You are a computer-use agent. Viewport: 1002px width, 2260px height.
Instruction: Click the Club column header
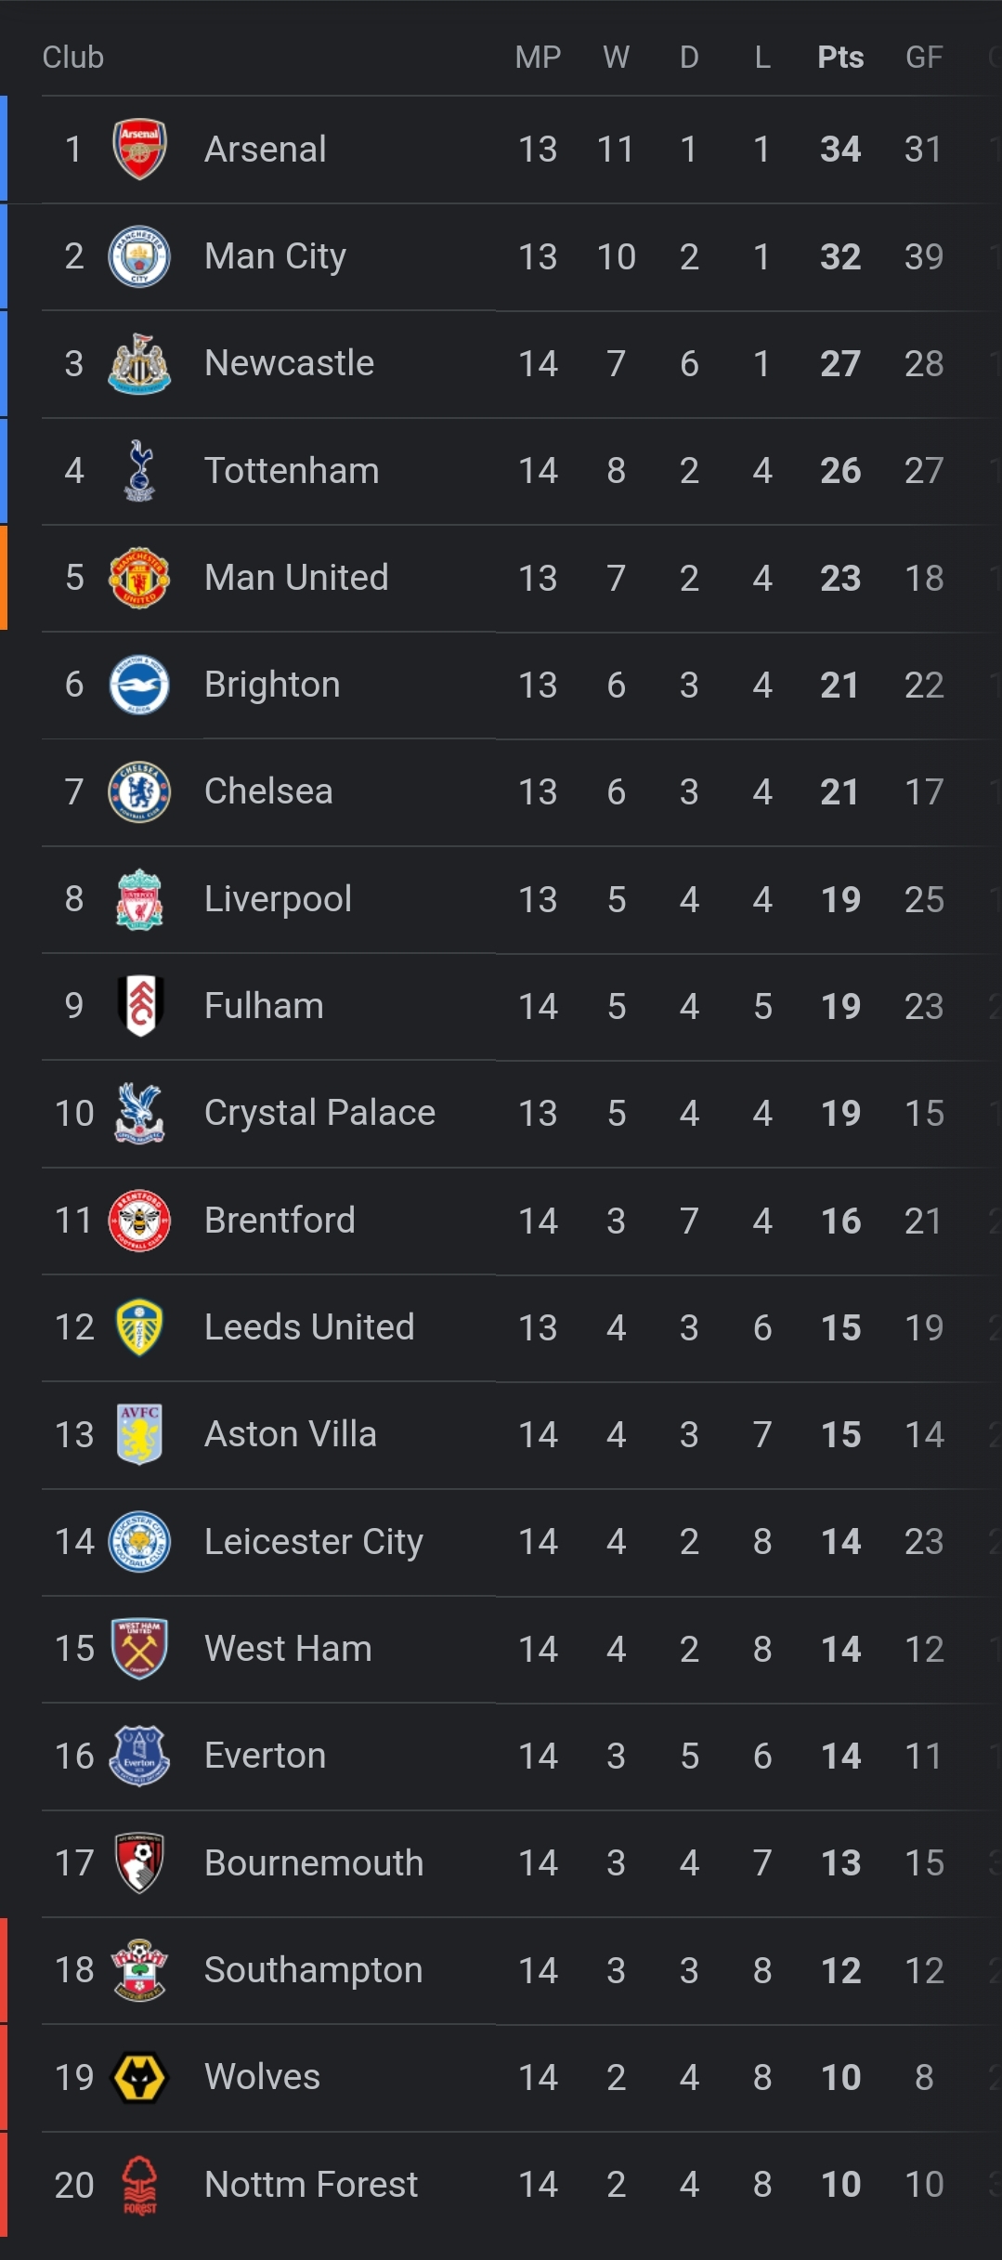(x=73, y=58)
